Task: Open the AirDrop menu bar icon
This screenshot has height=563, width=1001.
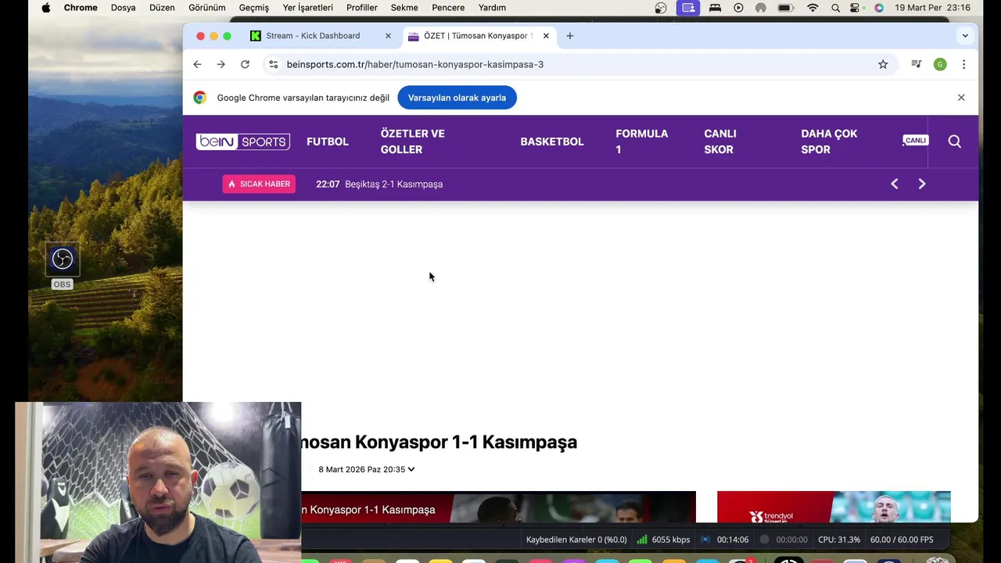Action: click(x=761, y=8)
